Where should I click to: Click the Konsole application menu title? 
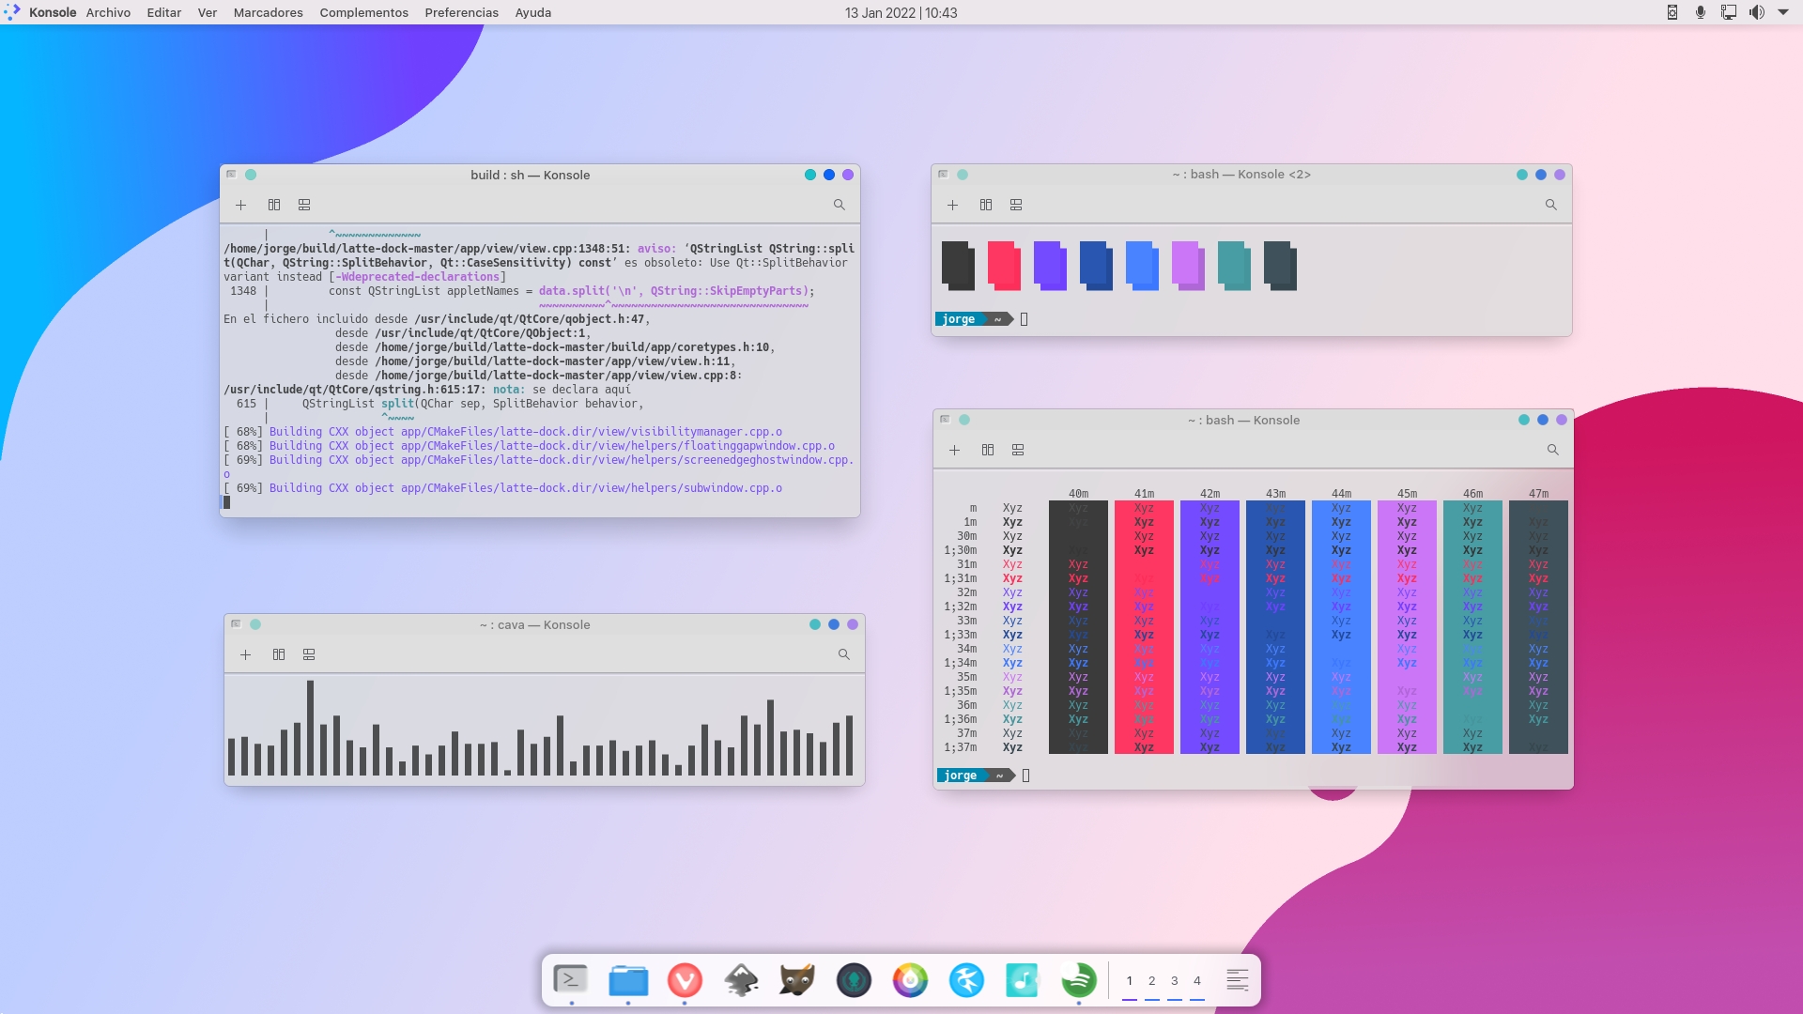(53, 12)
